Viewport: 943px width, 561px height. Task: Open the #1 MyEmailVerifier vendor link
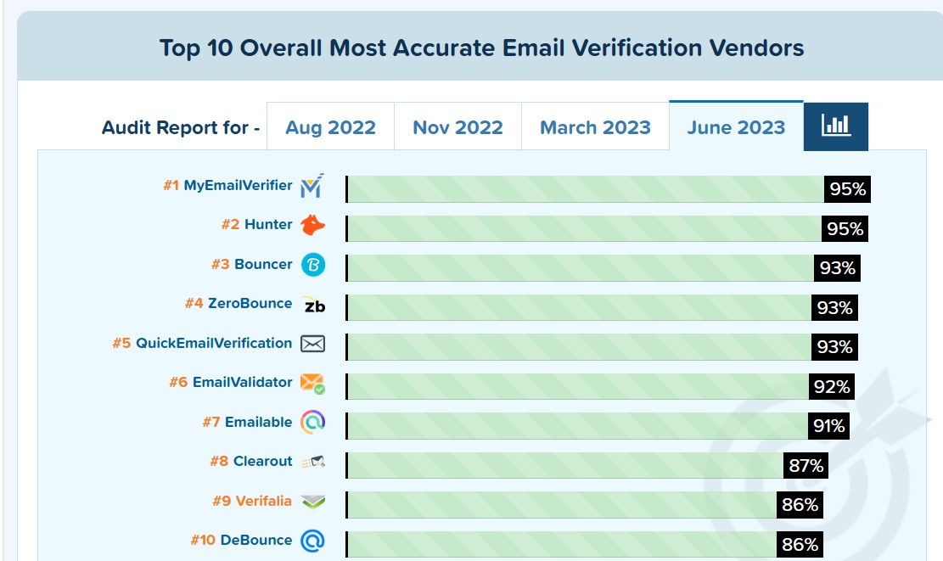pyautogui.click(x=238, y=185)
